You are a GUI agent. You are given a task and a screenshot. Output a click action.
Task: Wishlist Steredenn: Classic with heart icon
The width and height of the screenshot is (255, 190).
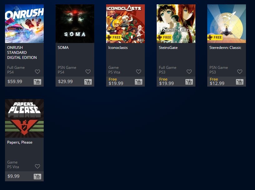pos(240,72)
